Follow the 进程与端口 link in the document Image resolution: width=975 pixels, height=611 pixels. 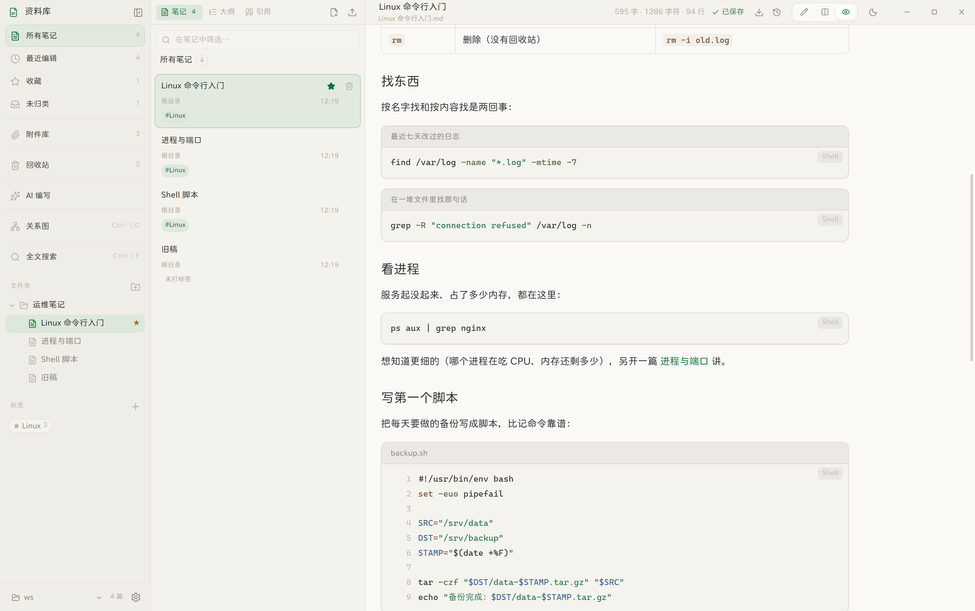pos(684,361)
